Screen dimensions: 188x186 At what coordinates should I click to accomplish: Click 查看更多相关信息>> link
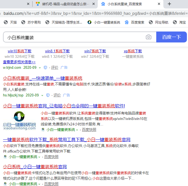click(x=19, y=62)
